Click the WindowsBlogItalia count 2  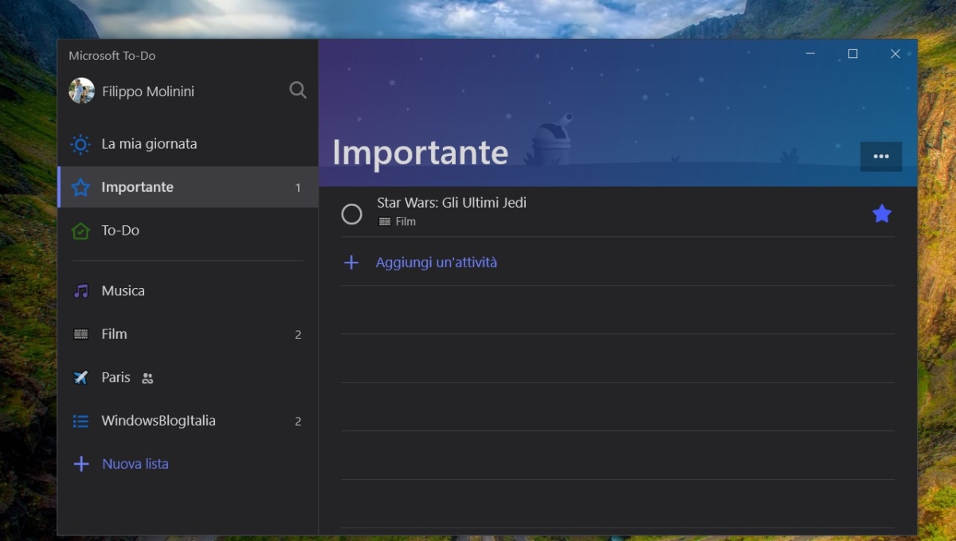click(298, 421)
